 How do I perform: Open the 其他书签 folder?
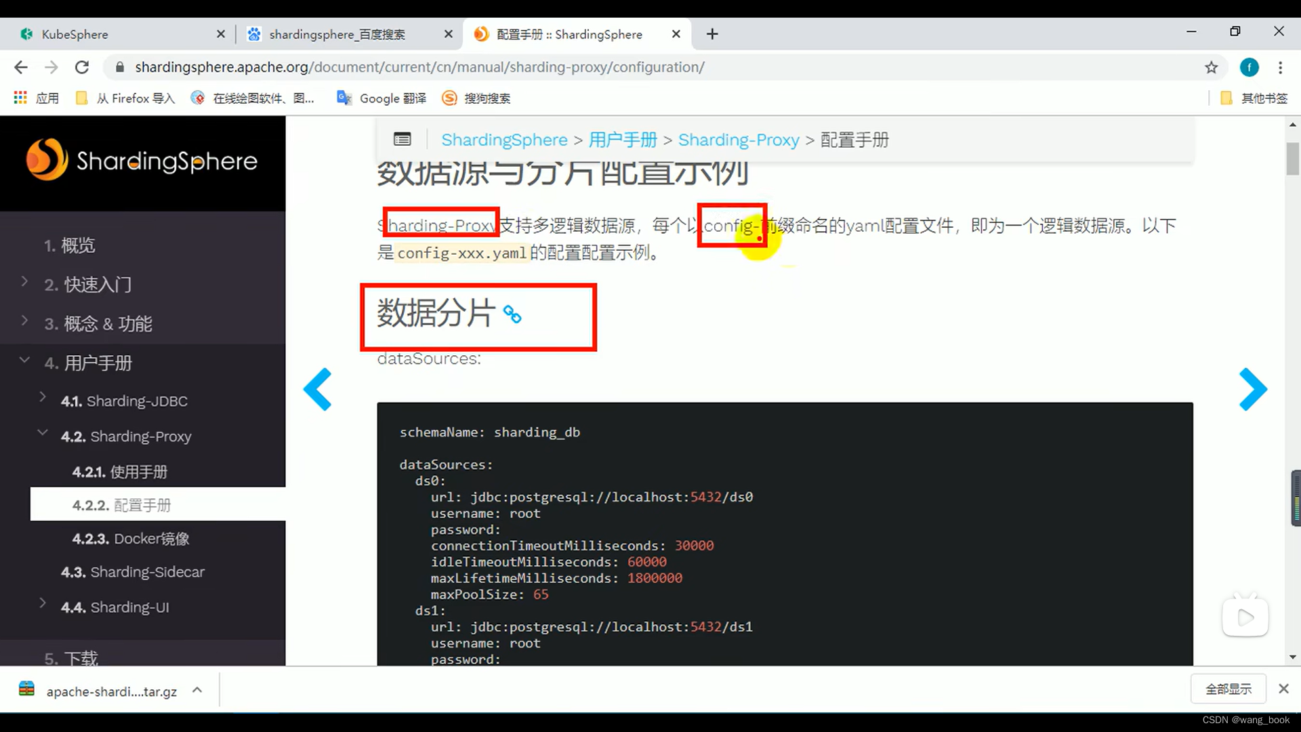tap(1254, 98)
